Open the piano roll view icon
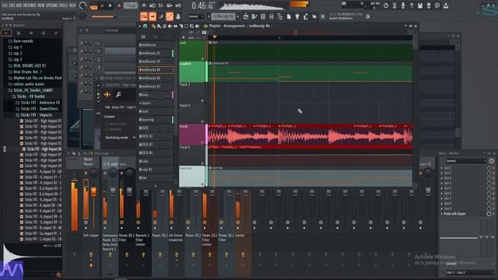The image size is (498, 280). (254, 16)
